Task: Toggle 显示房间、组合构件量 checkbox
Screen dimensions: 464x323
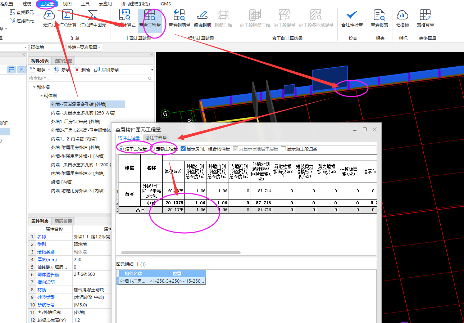Action: [183, 149]
